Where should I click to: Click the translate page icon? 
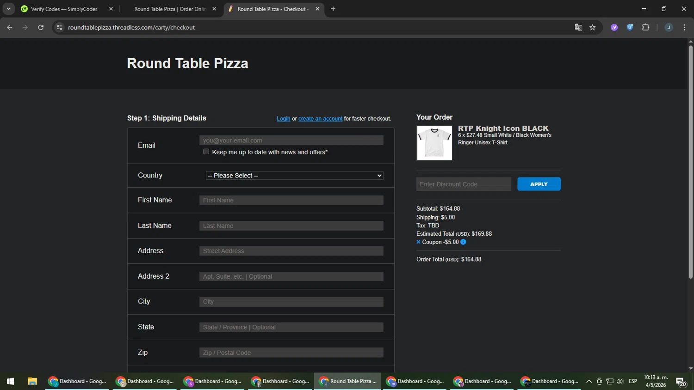(578, 27)
